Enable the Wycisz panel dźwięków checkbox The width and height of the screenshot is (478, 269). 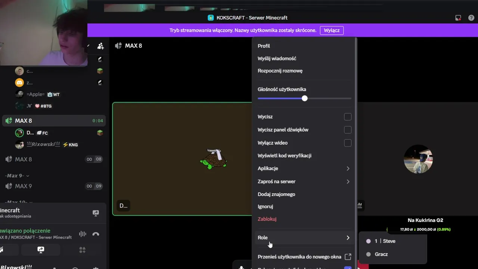click(x=348, y=130)
